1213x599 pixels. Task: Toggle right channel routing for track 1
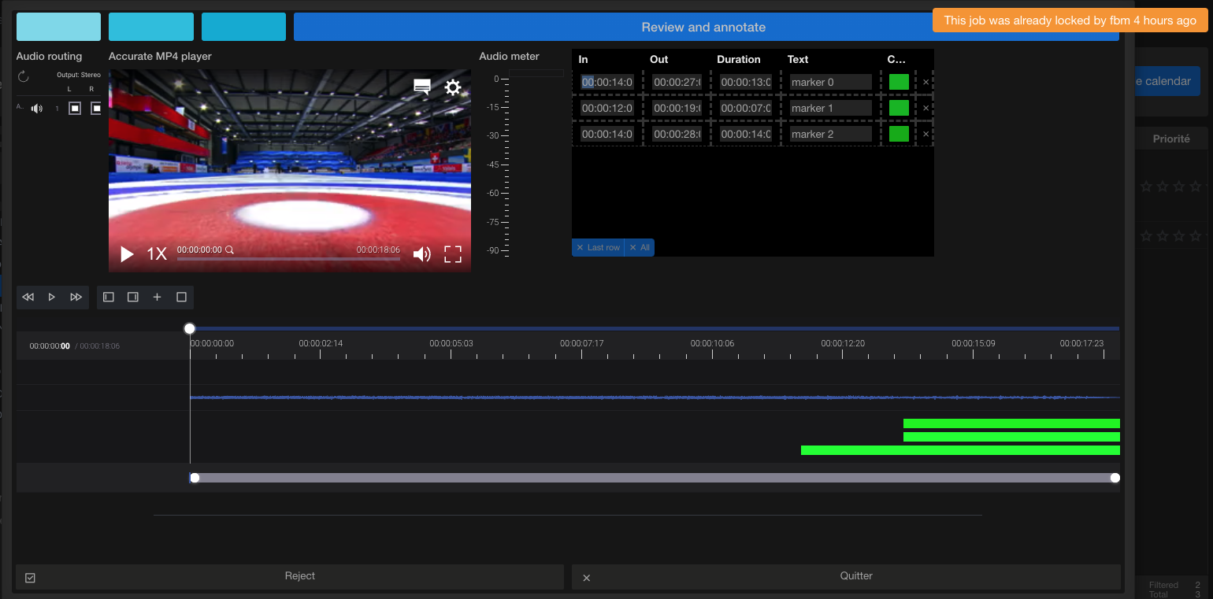(96, 109)
